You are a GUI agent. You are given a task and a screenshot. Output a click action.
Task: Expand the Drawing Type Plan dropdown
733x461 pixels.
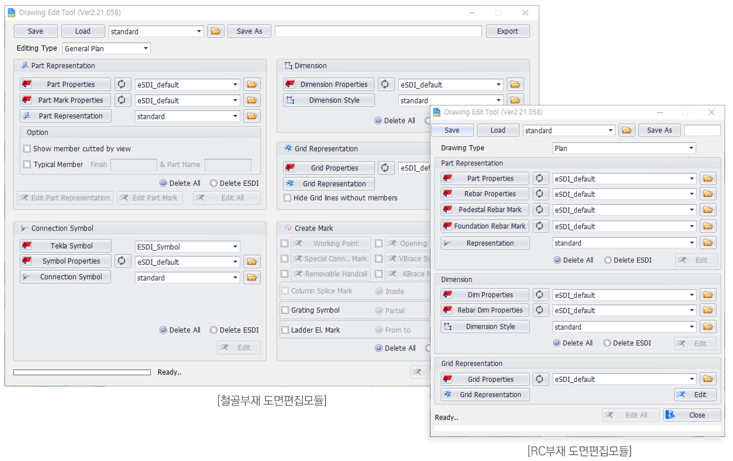point(624,149)
